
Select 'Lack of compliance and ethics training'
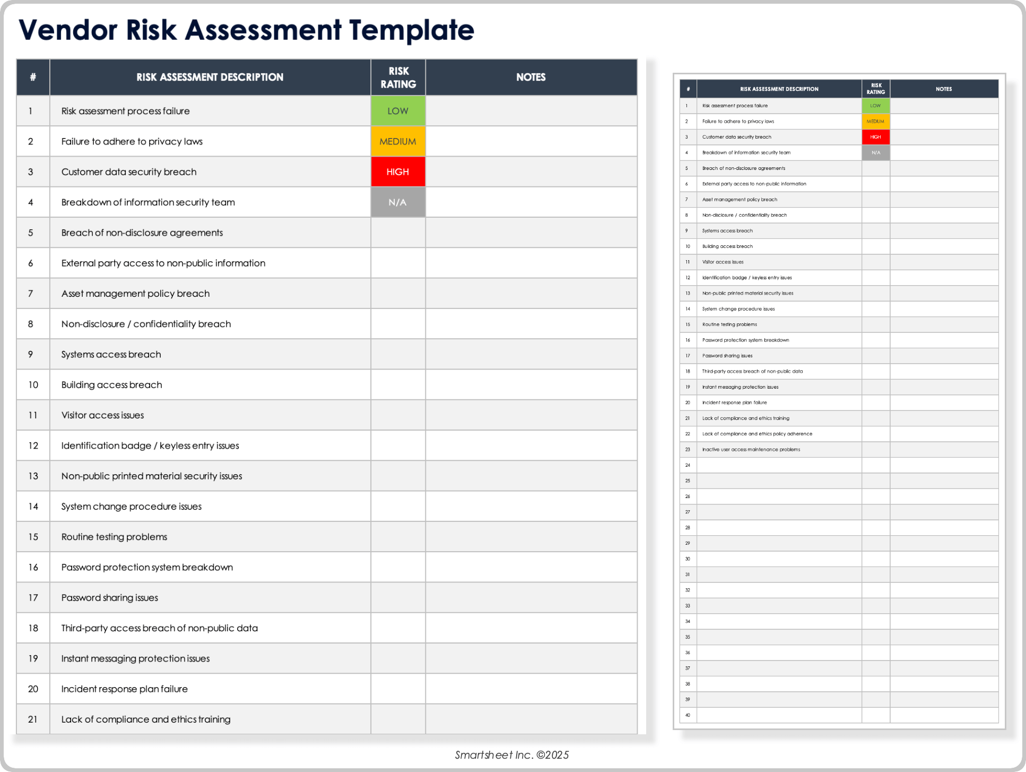pos(145,719)
